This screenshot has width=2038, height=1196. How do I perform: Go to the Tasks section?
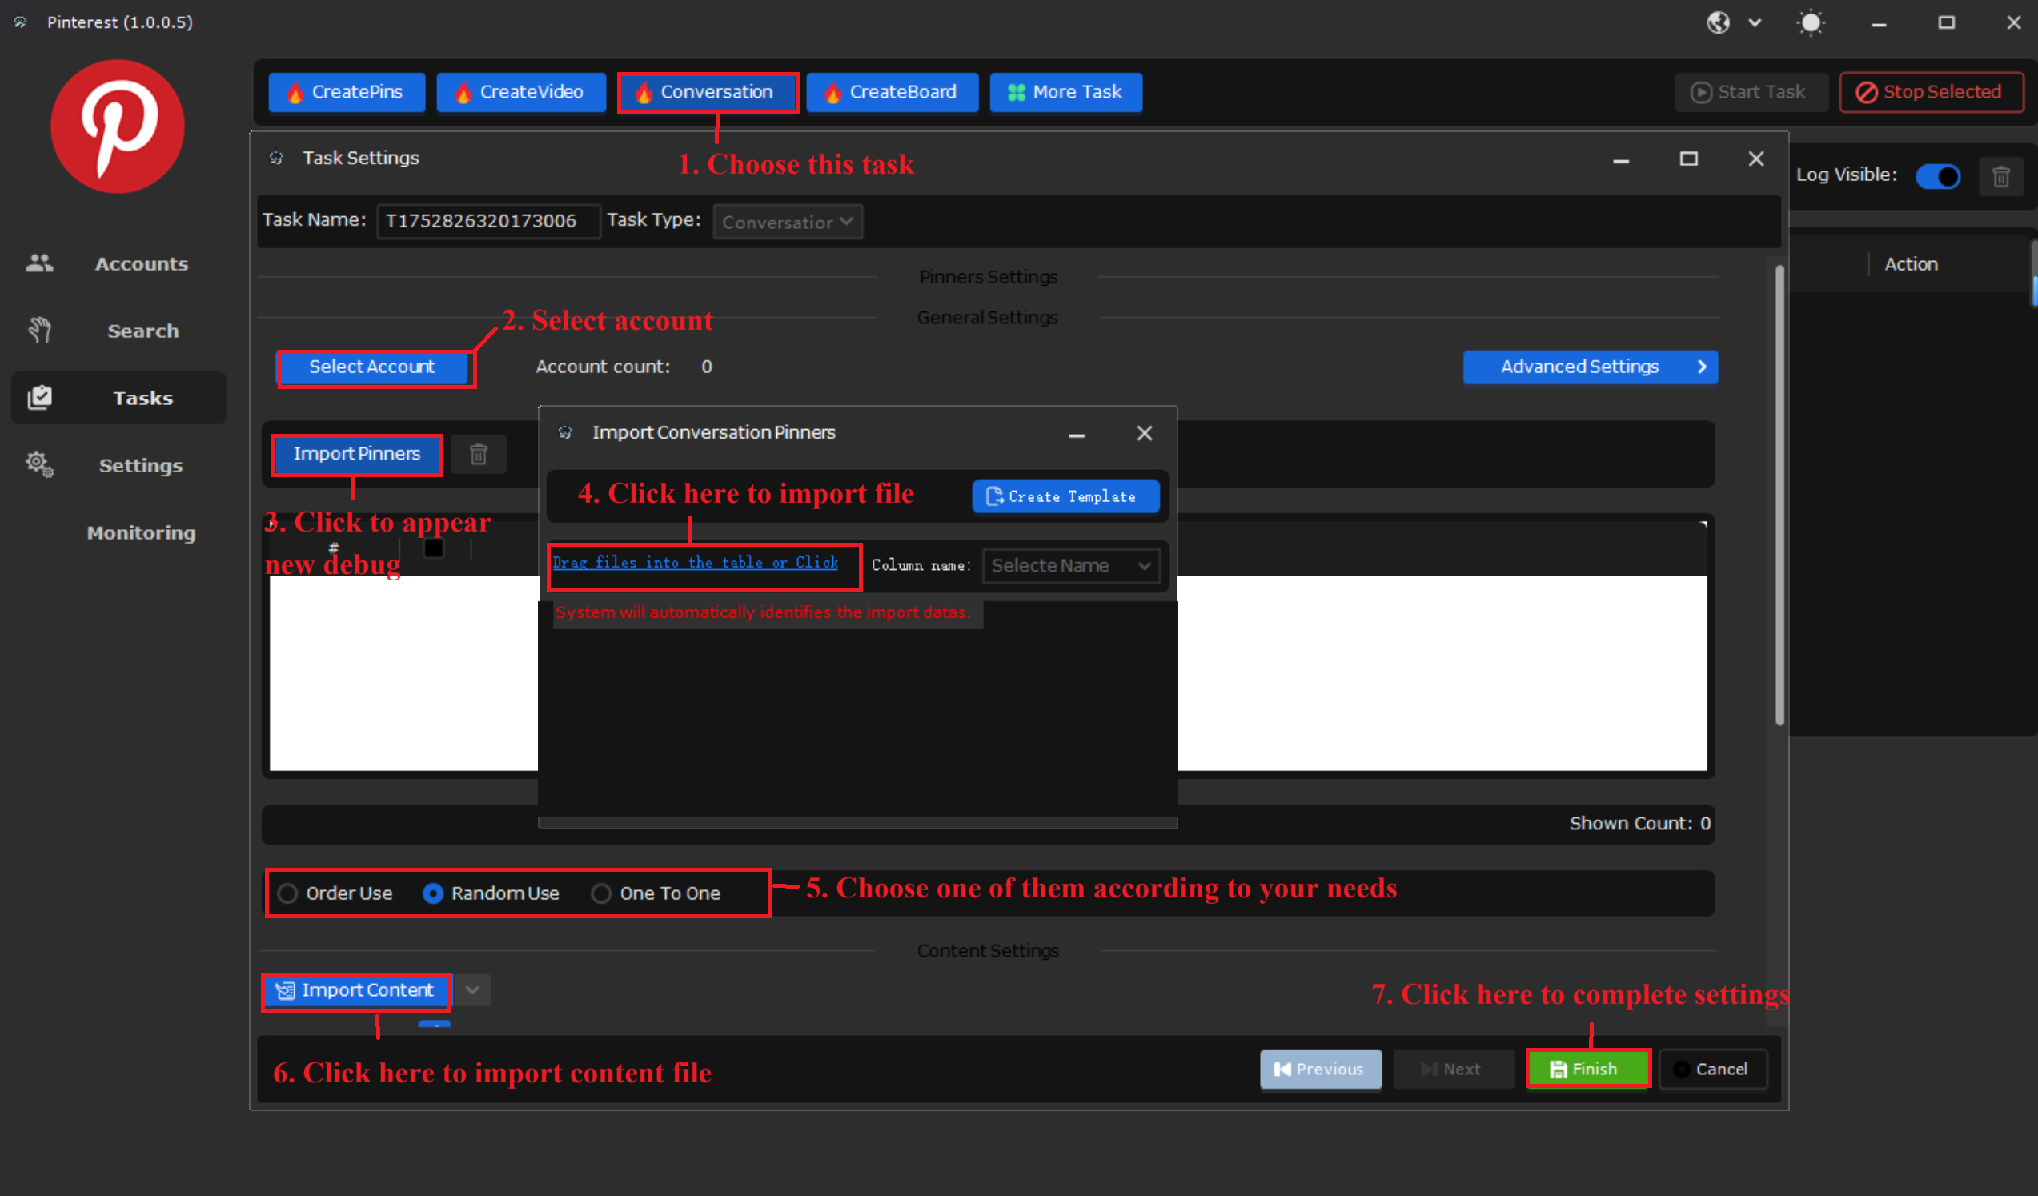119,398
